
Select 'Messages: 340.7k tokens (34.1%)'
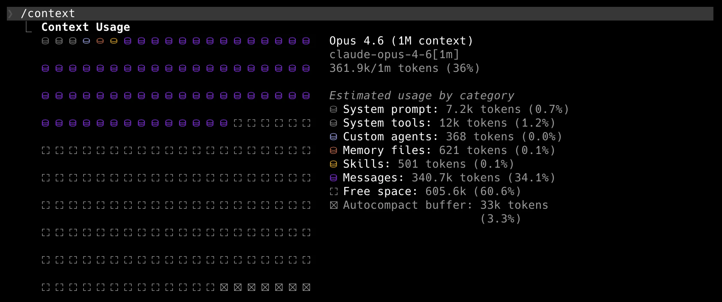[449, 178]
